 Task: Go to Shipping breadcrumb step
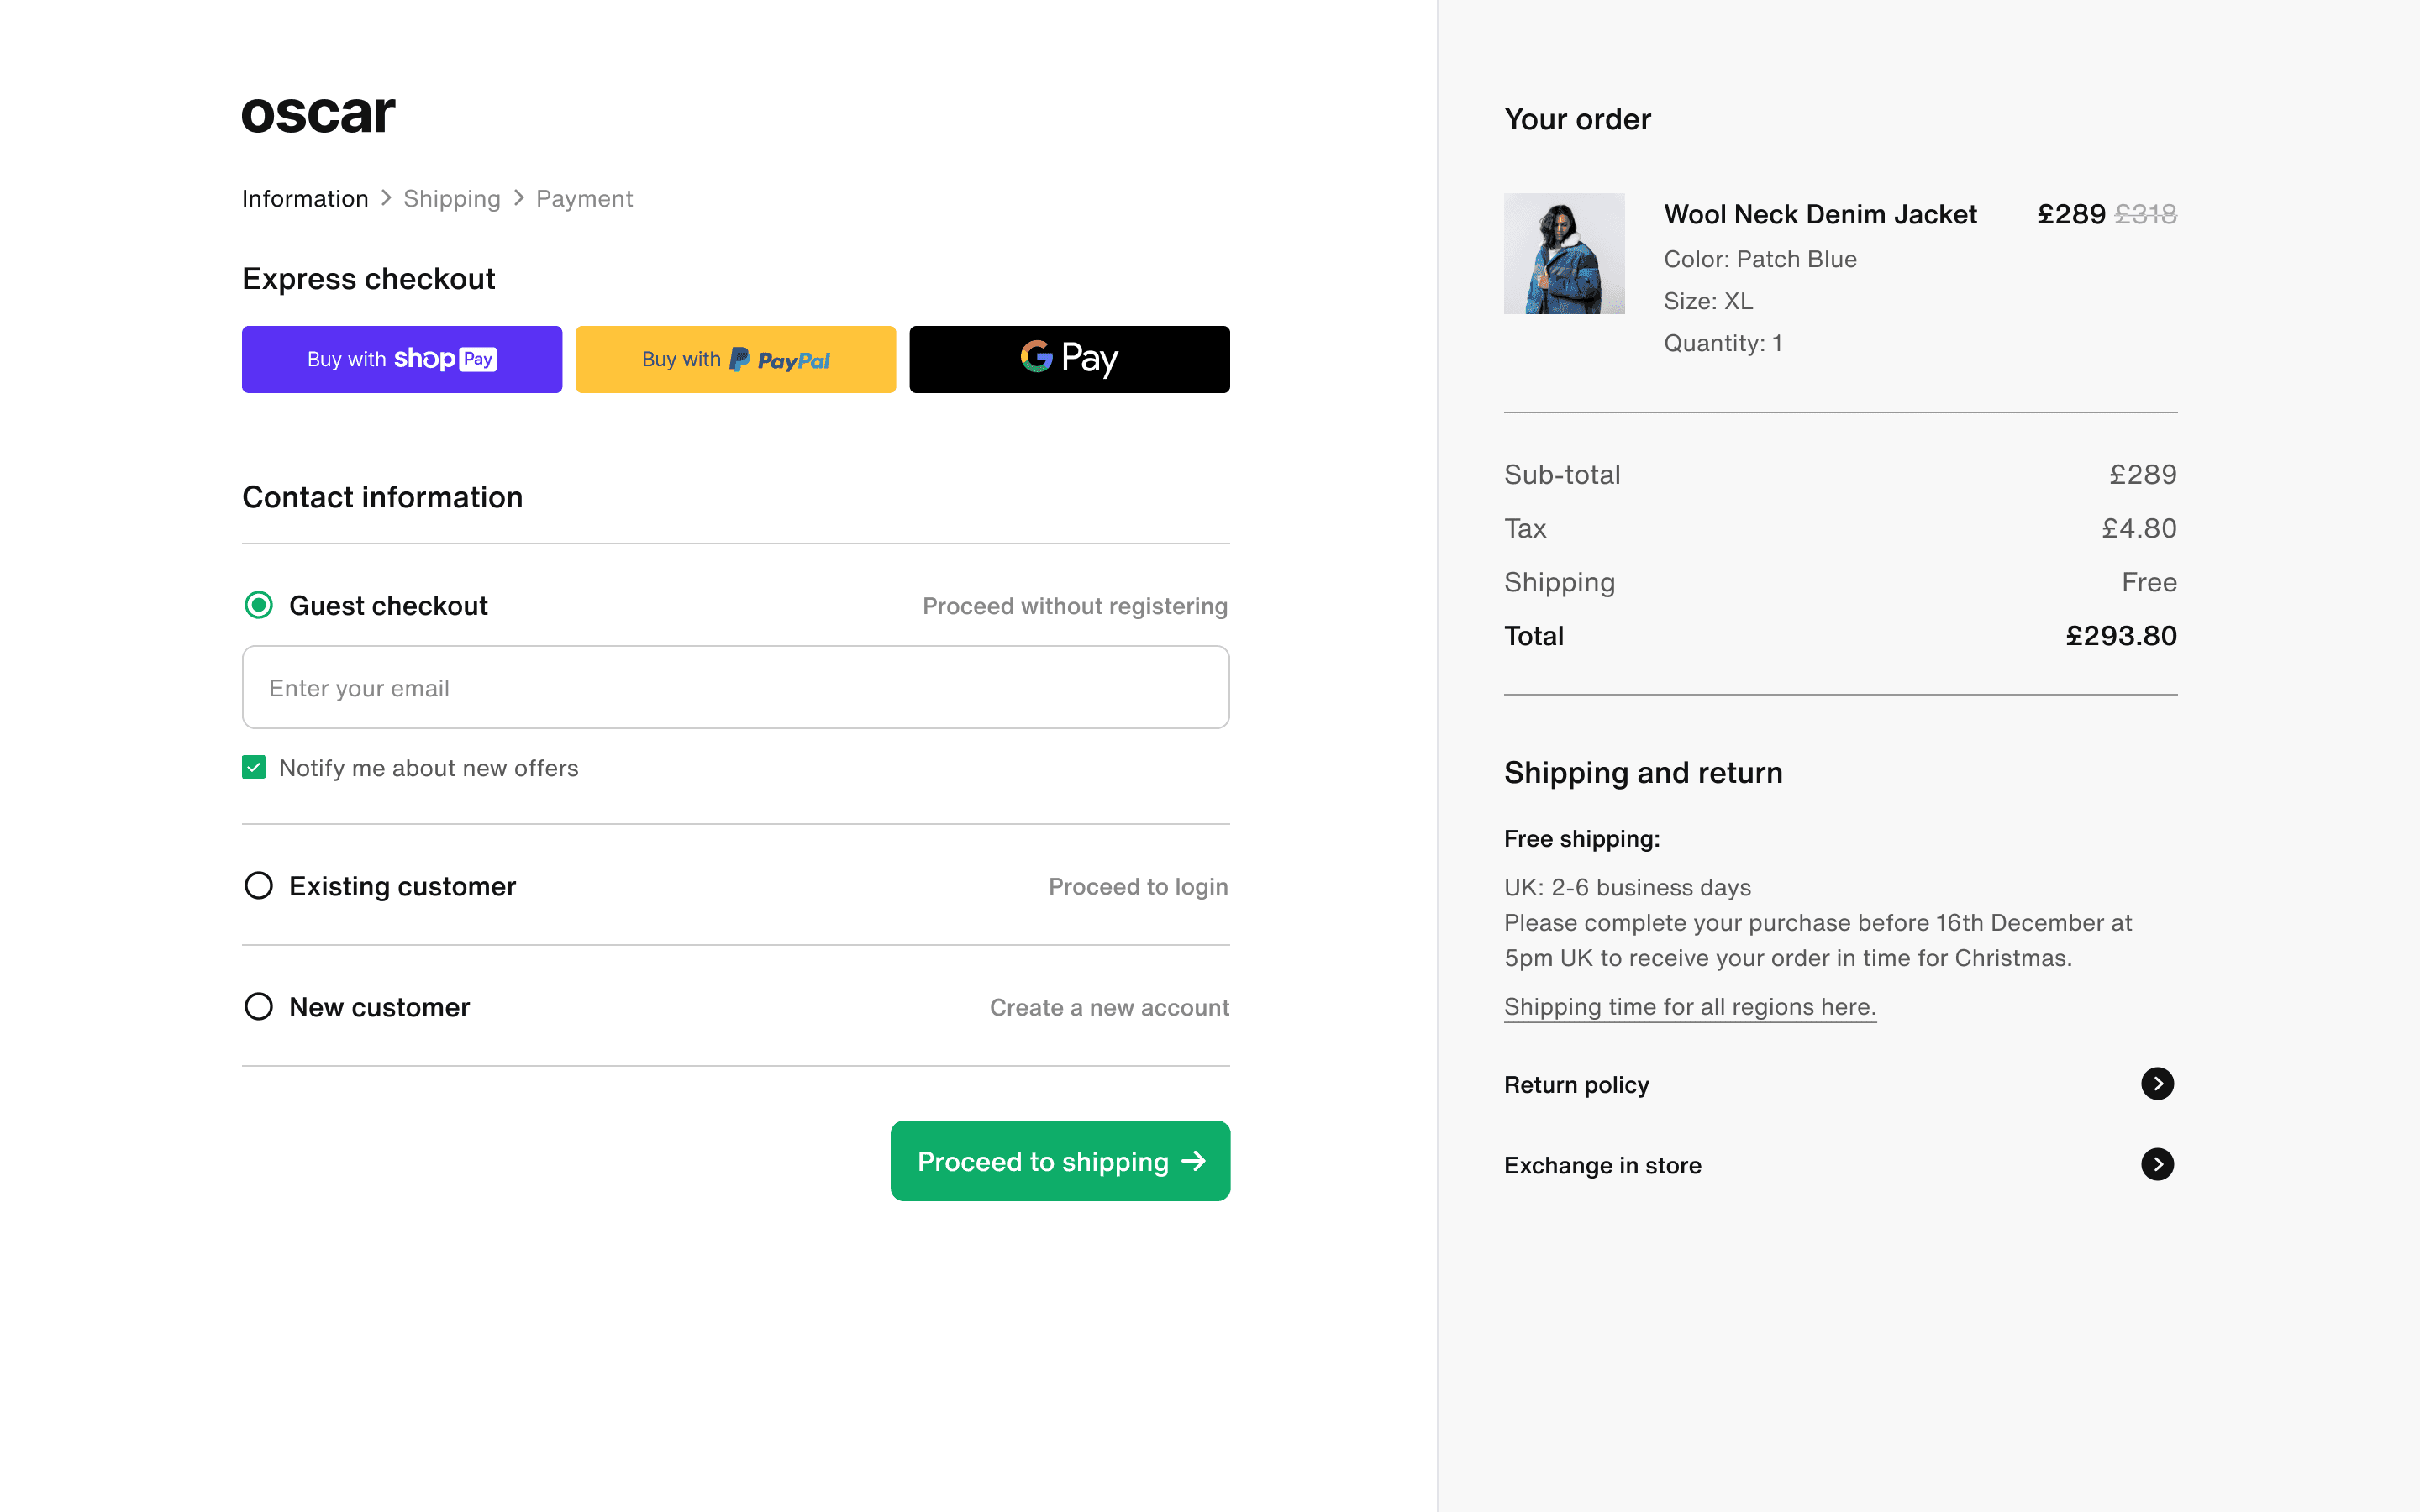pos(452,199)
